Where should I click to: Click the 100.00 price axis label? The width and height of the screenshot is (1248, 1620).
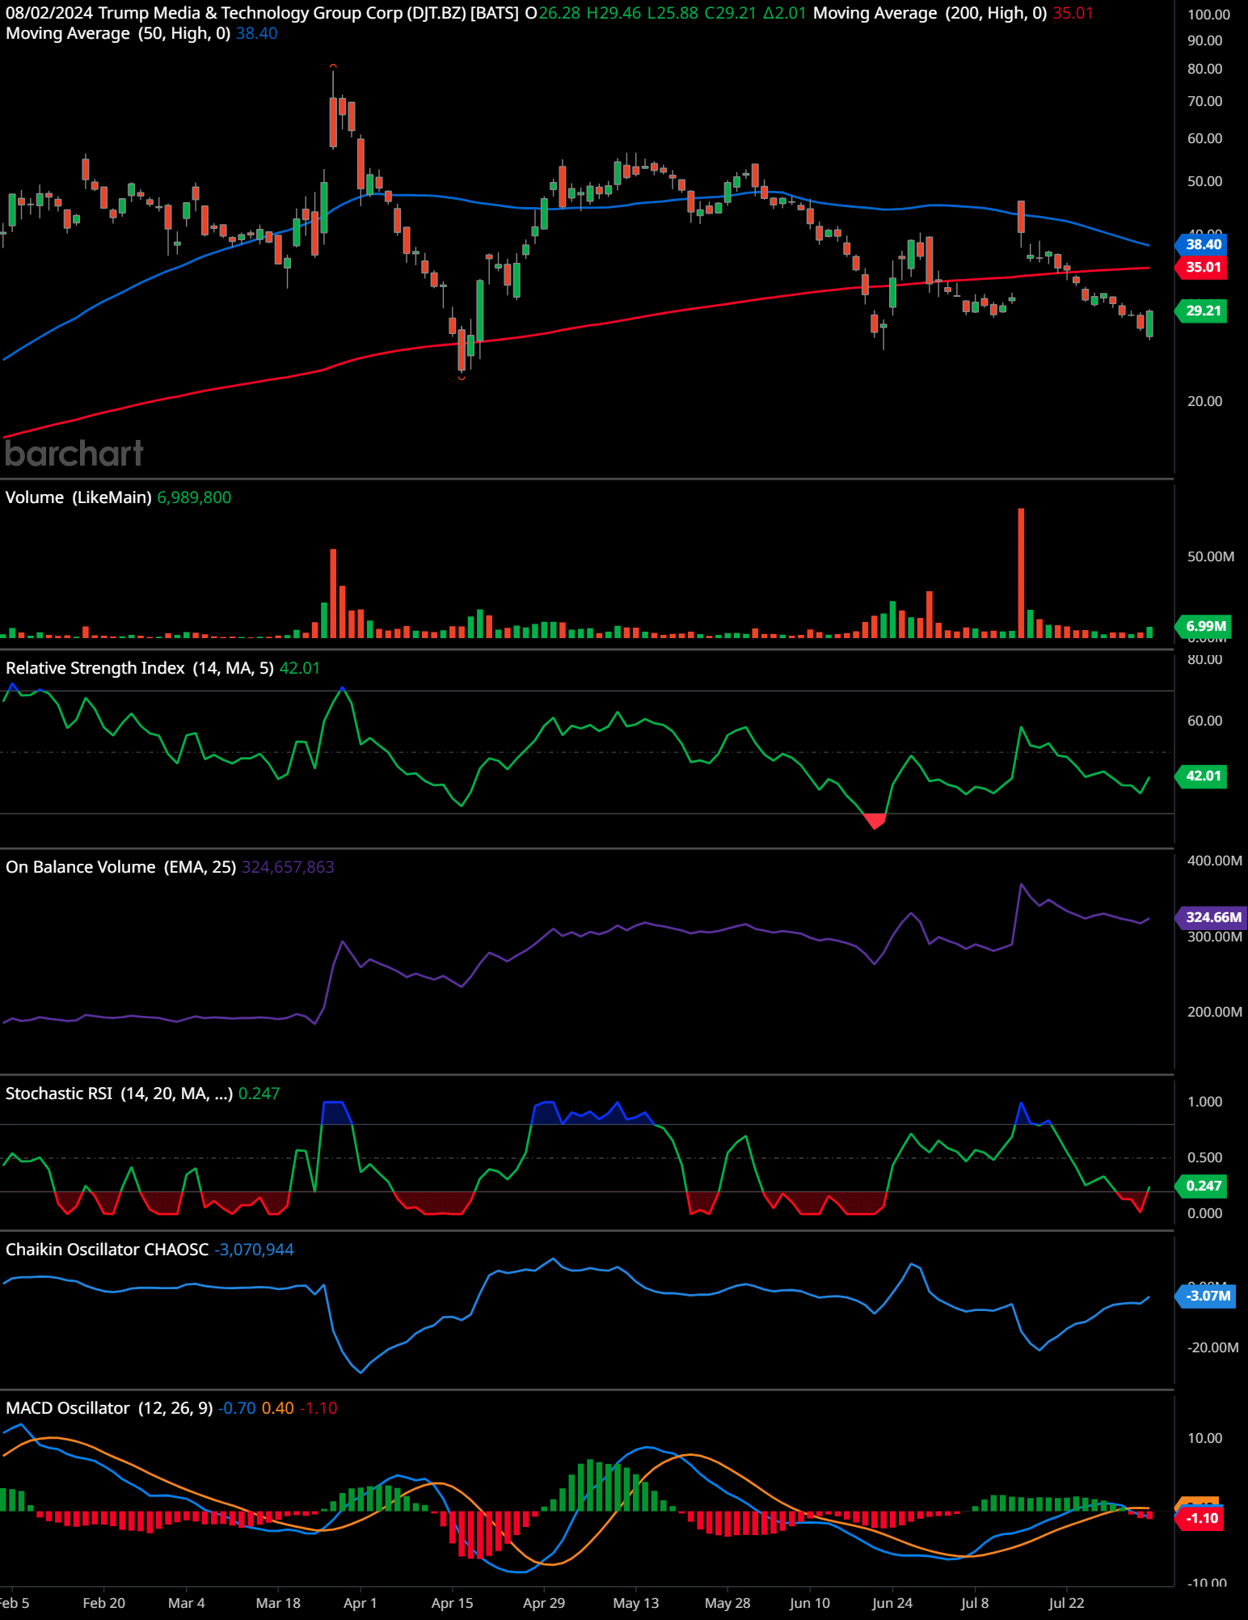click(x=1208, y=15)
